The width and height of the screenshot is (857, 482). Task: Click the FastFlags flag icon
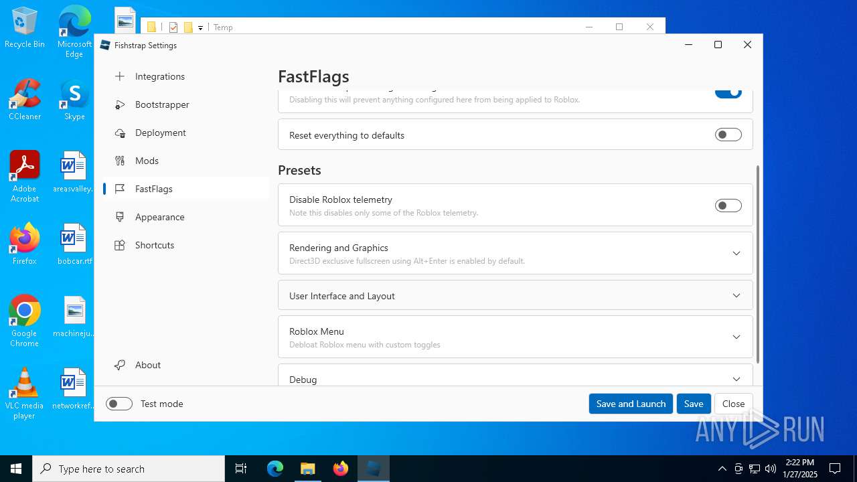pos(120,189)
